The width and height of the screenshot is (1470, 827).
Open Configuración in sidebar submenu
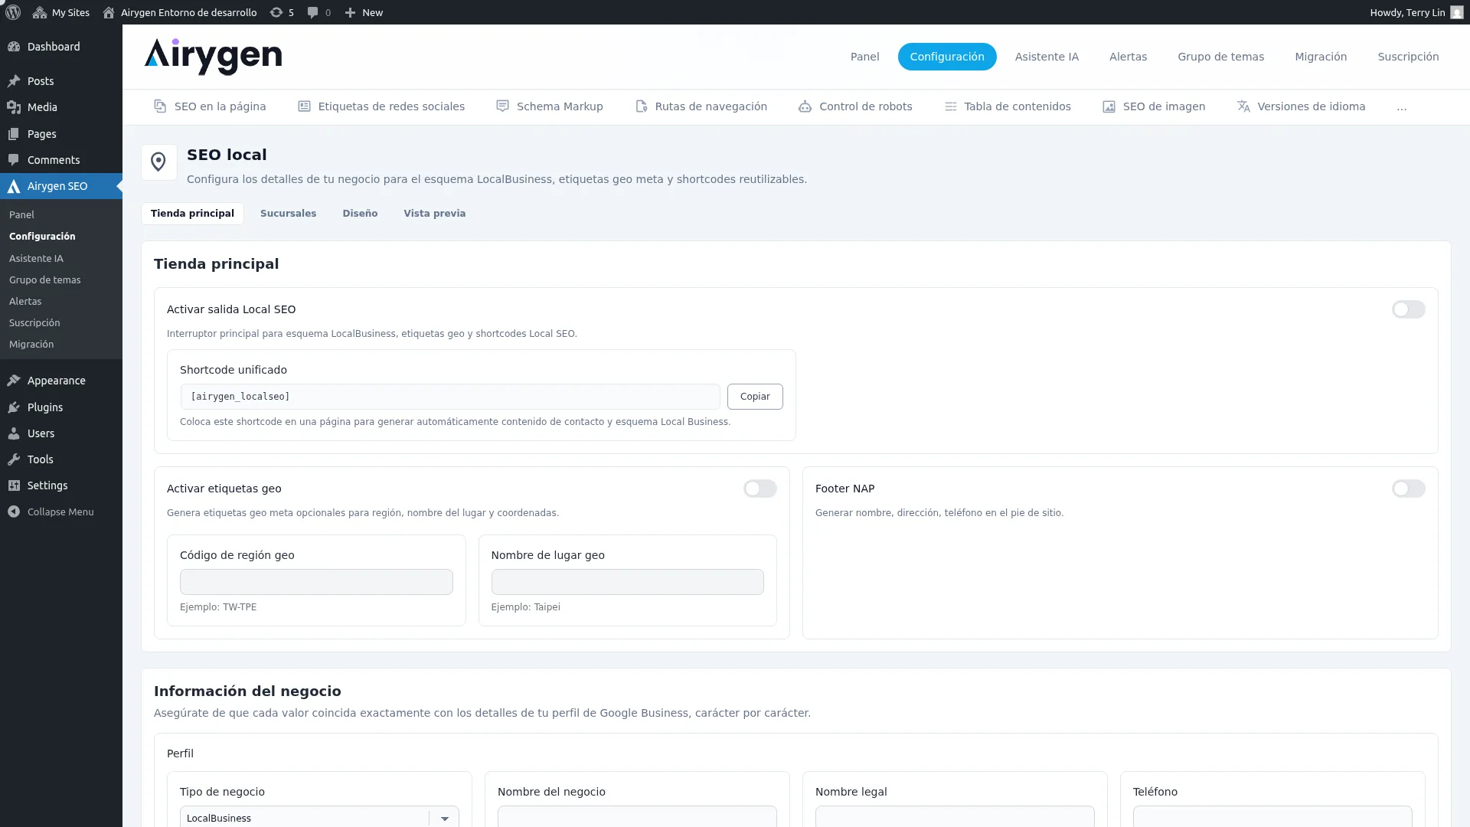tap(42, 237)
